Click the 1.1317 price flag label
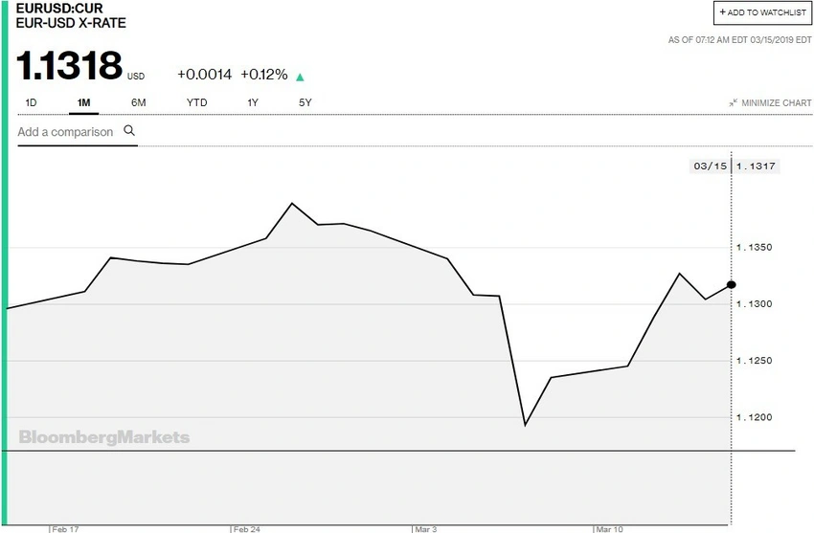The width and height of the screenshot is (814, 533). click(756, 167)
